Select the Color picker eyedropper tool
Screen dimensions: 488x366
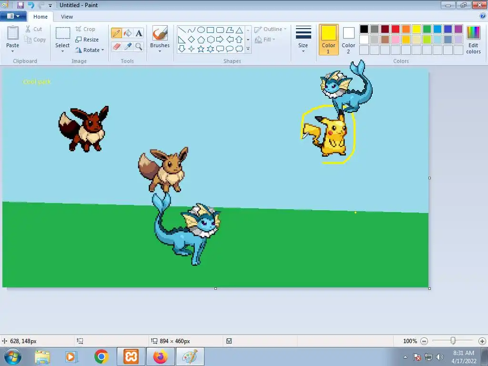[x=128, y=47]
